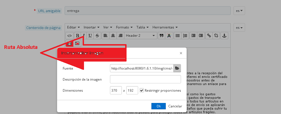Insert a blockquote
The width and height of the screenshot is (281, 114).
[161, 36]
